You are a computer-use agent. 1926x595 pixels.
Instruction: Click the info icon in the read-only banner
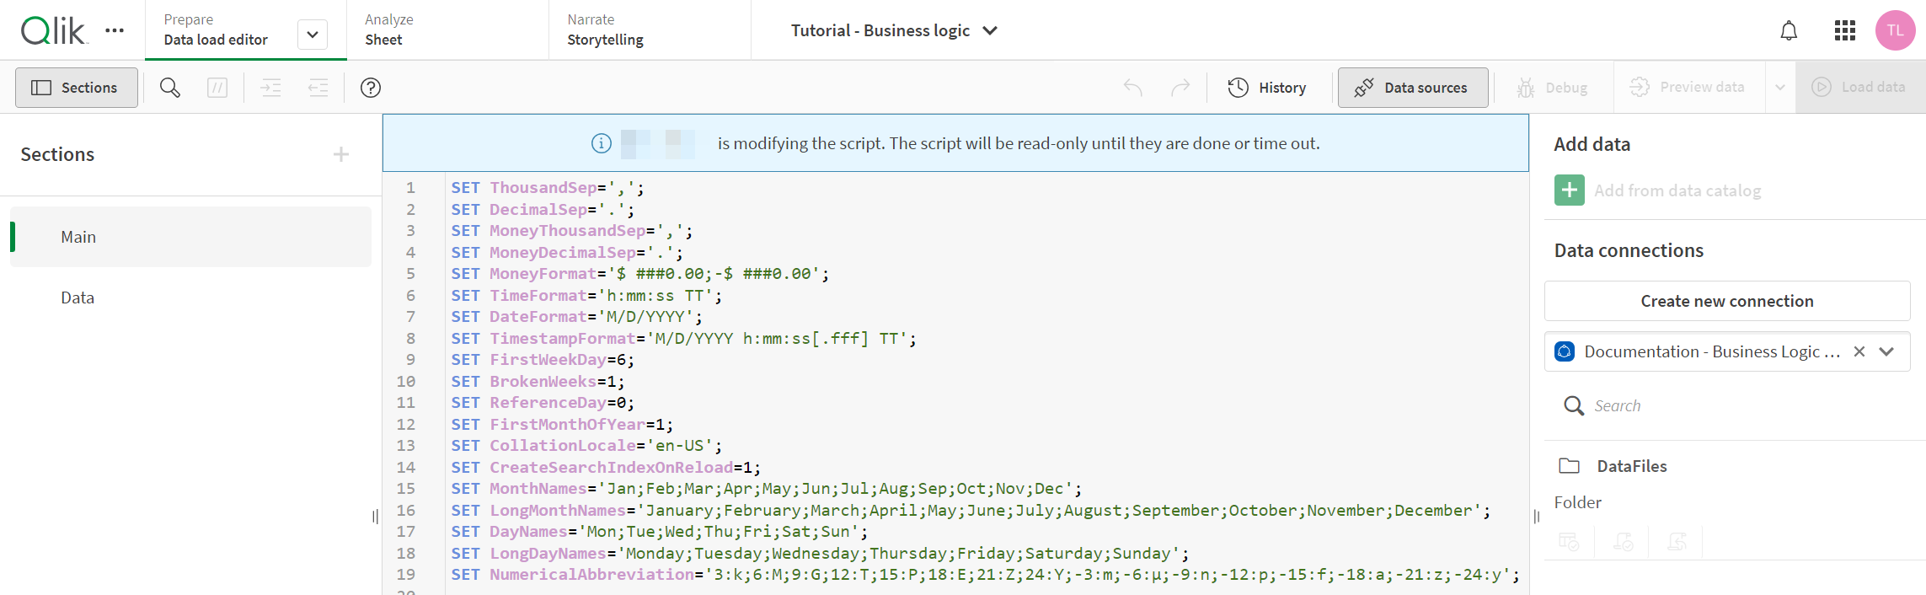(x=602, y=143)
